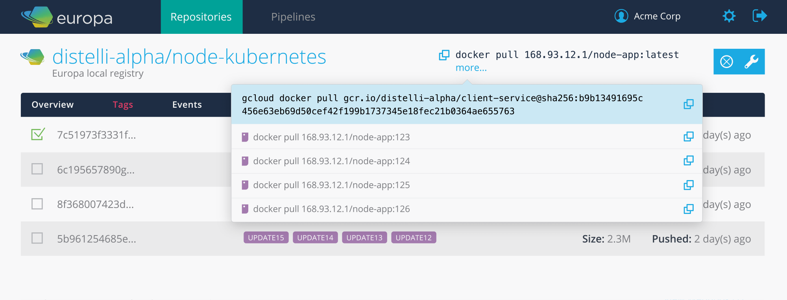Open the Acme Corp account menu
This screenshot has height=300, width=787.
coord(647,16)
